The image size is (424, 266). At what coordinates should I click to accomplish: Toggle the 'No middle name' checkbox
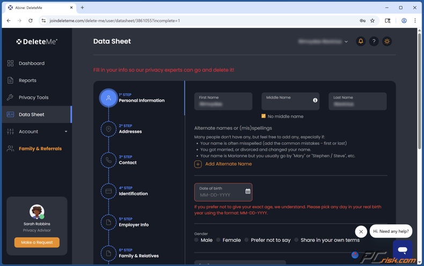(264, 116)
